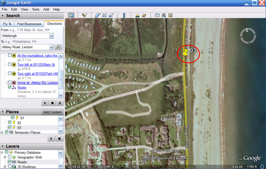This screenshot has width=266, height=169.
Task: Clear the directions results with X
Action: point(60,103)
